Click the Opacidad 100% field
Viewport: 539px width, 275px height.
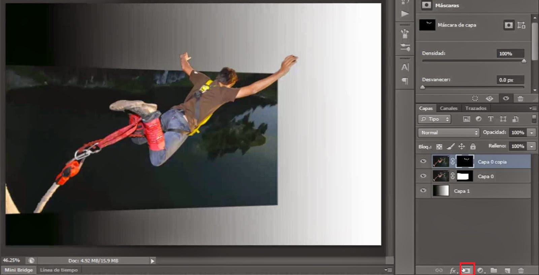[518, 133]
